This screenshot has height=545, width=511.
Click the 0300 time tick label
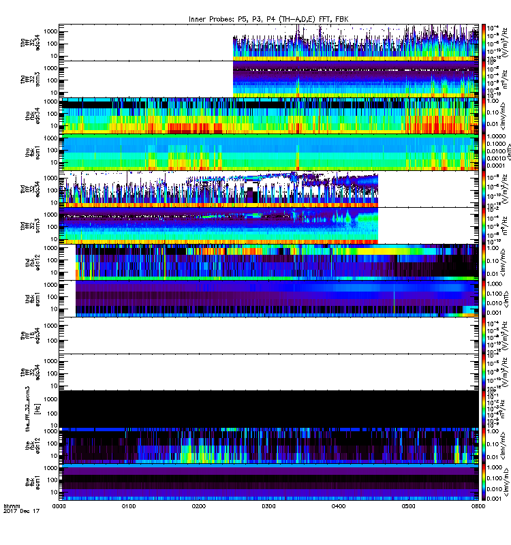268,506
